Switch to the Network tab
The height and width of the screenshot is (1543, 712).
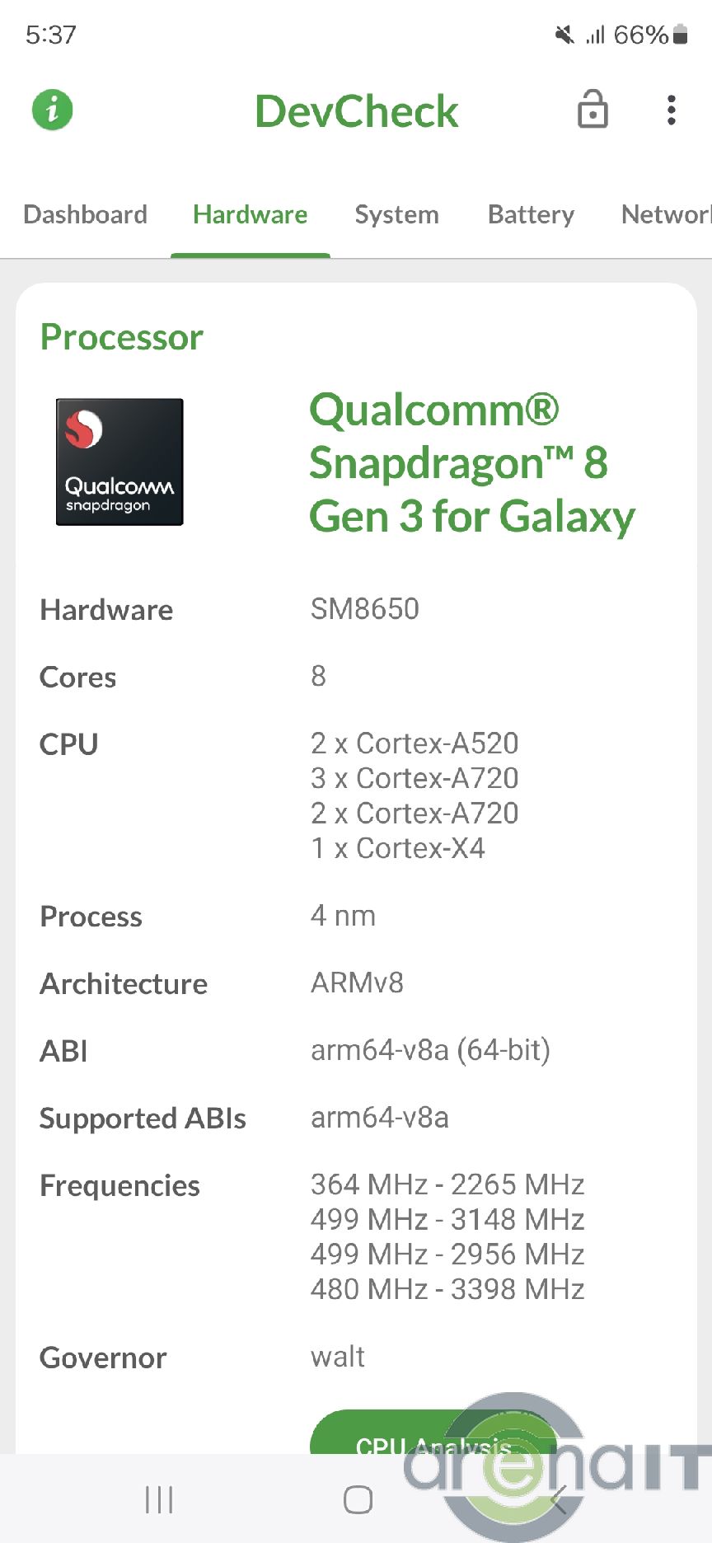tap(664, 214)
